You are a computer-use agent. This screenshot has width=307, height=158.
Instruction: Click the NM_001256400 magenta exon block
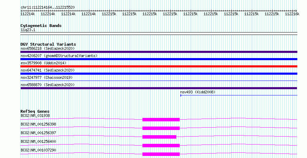click(x=161, y=146)
